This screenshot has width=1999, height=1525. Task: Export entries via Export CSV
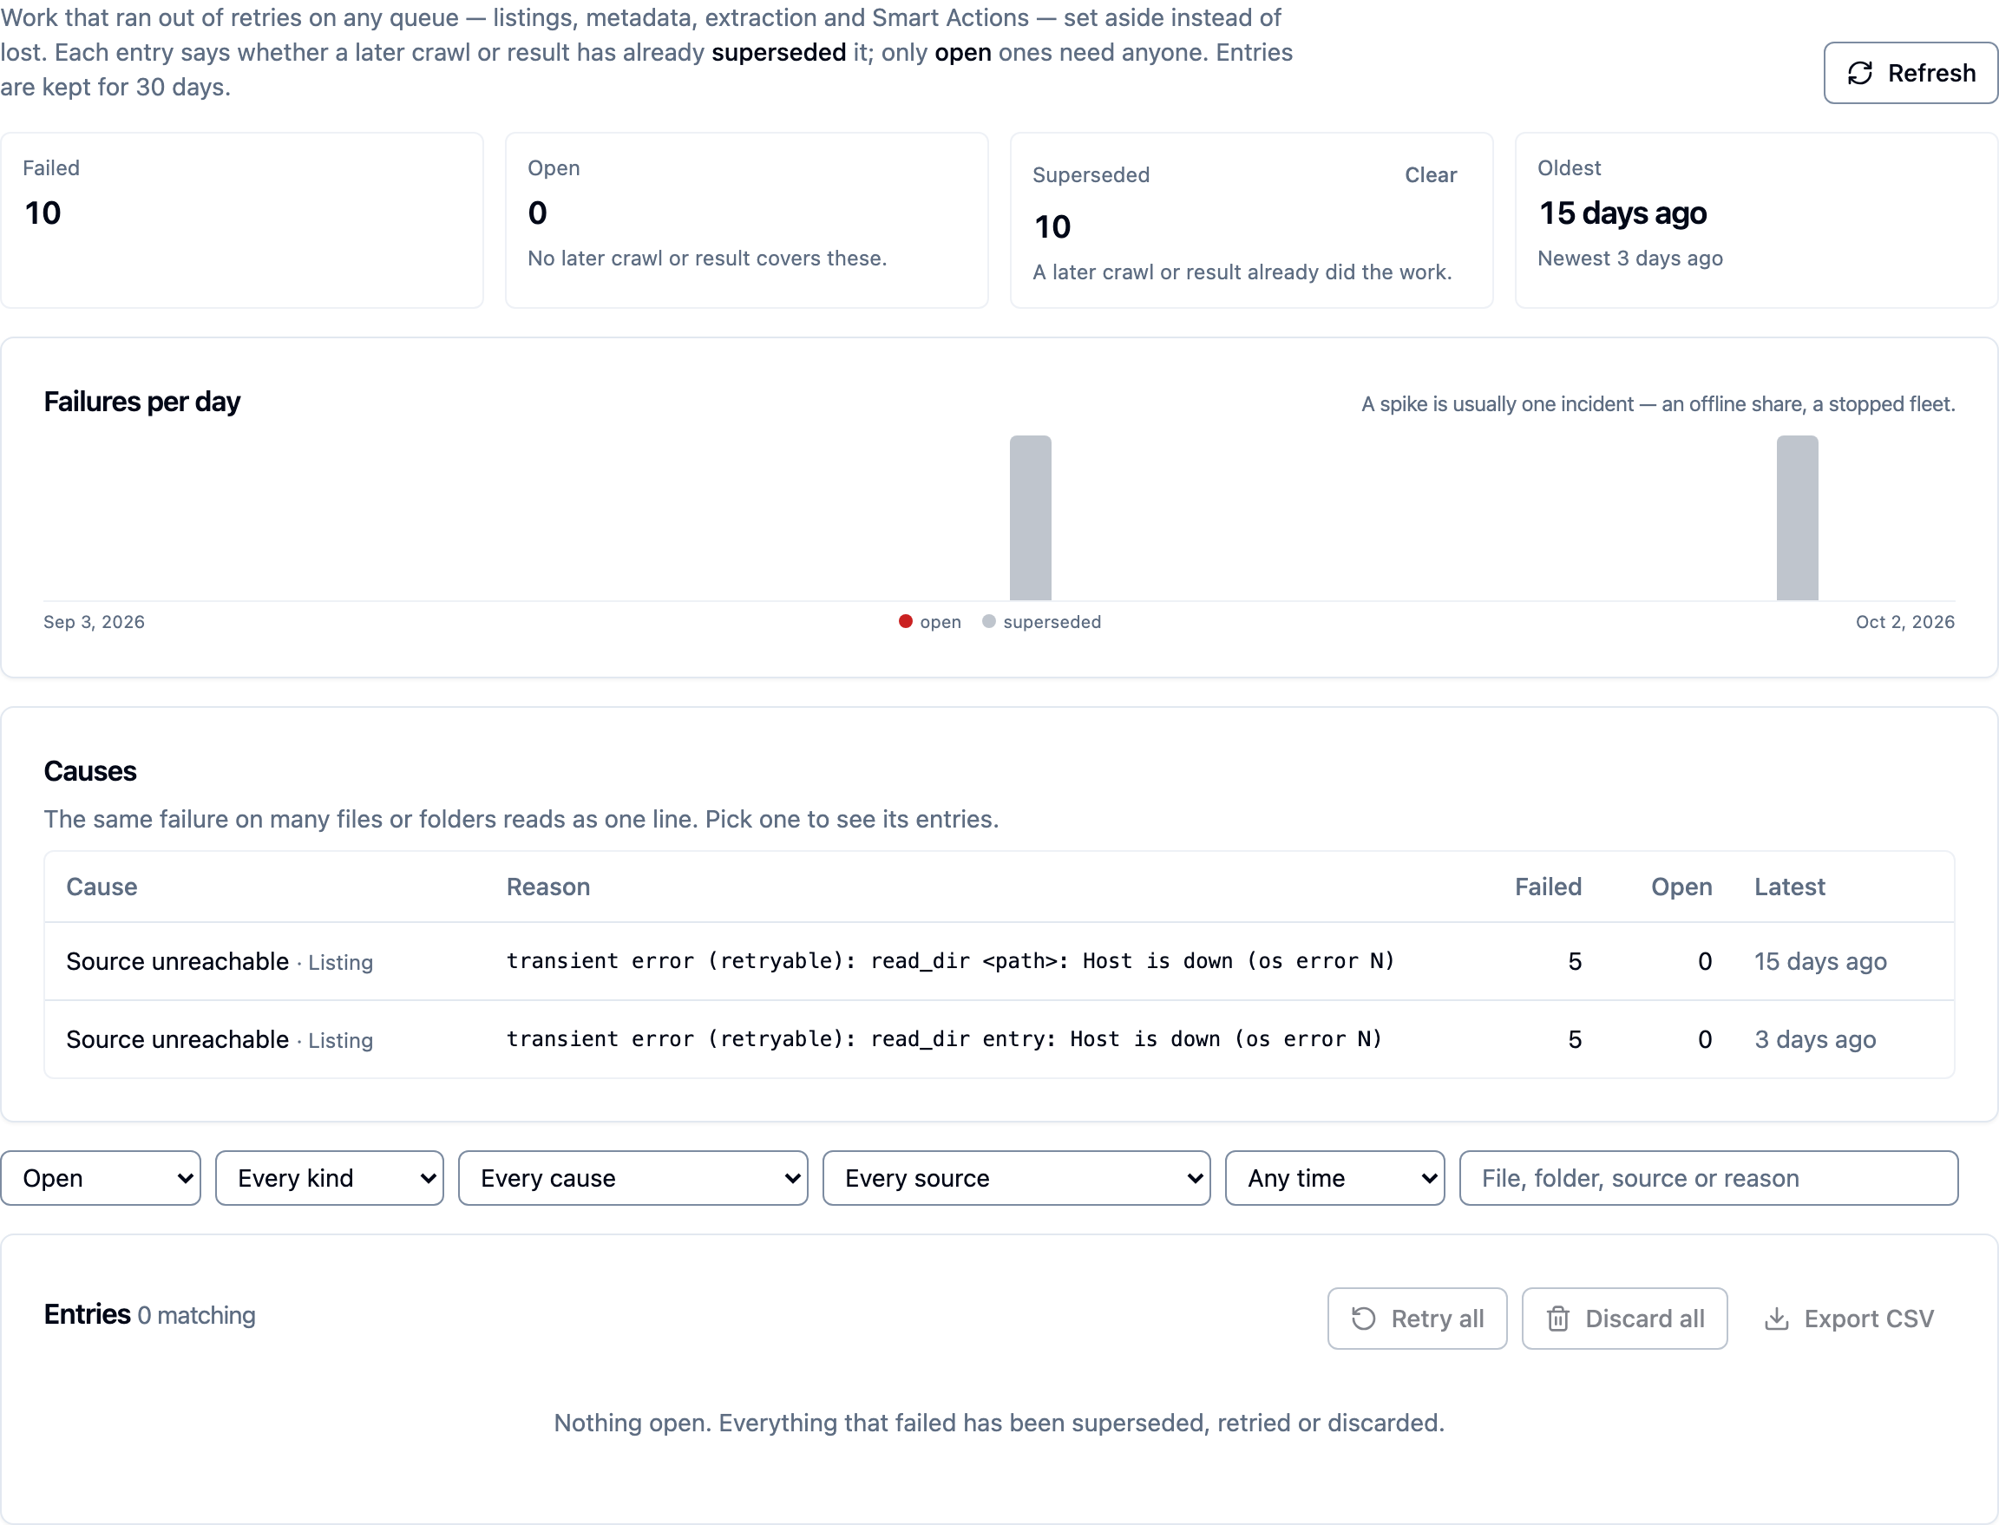coord(1848,1318)
